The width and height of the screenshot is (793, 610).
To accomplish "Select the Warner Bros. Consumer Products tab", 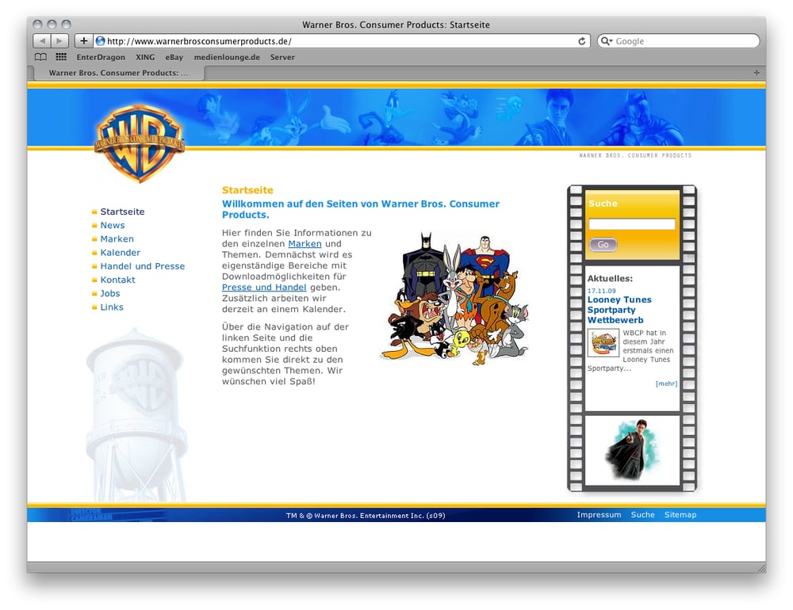I will (119, 73).
